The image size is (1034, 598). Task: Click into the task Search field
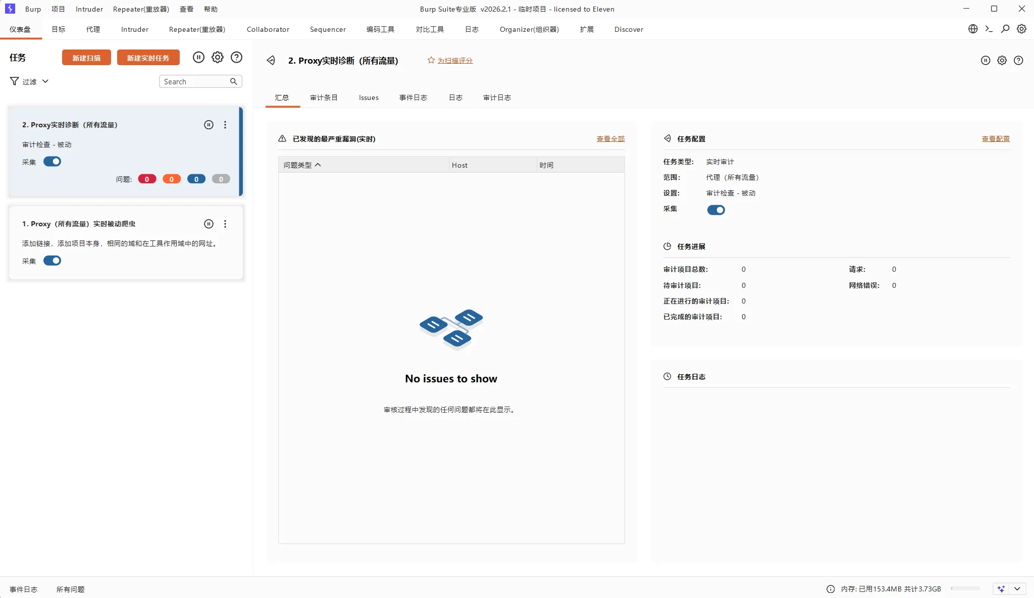pyautogui.click(x=194, y=81)
